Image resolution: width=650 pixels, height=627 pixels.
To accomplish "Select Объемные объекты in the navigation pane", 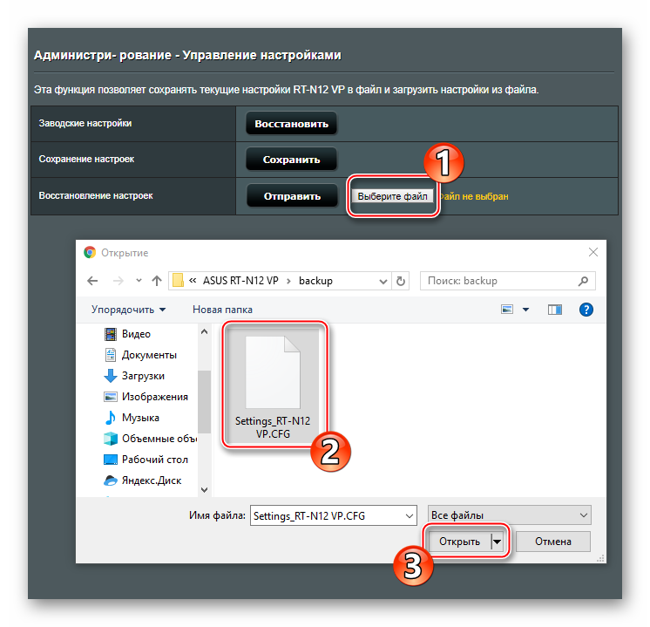I will (159, 439).
